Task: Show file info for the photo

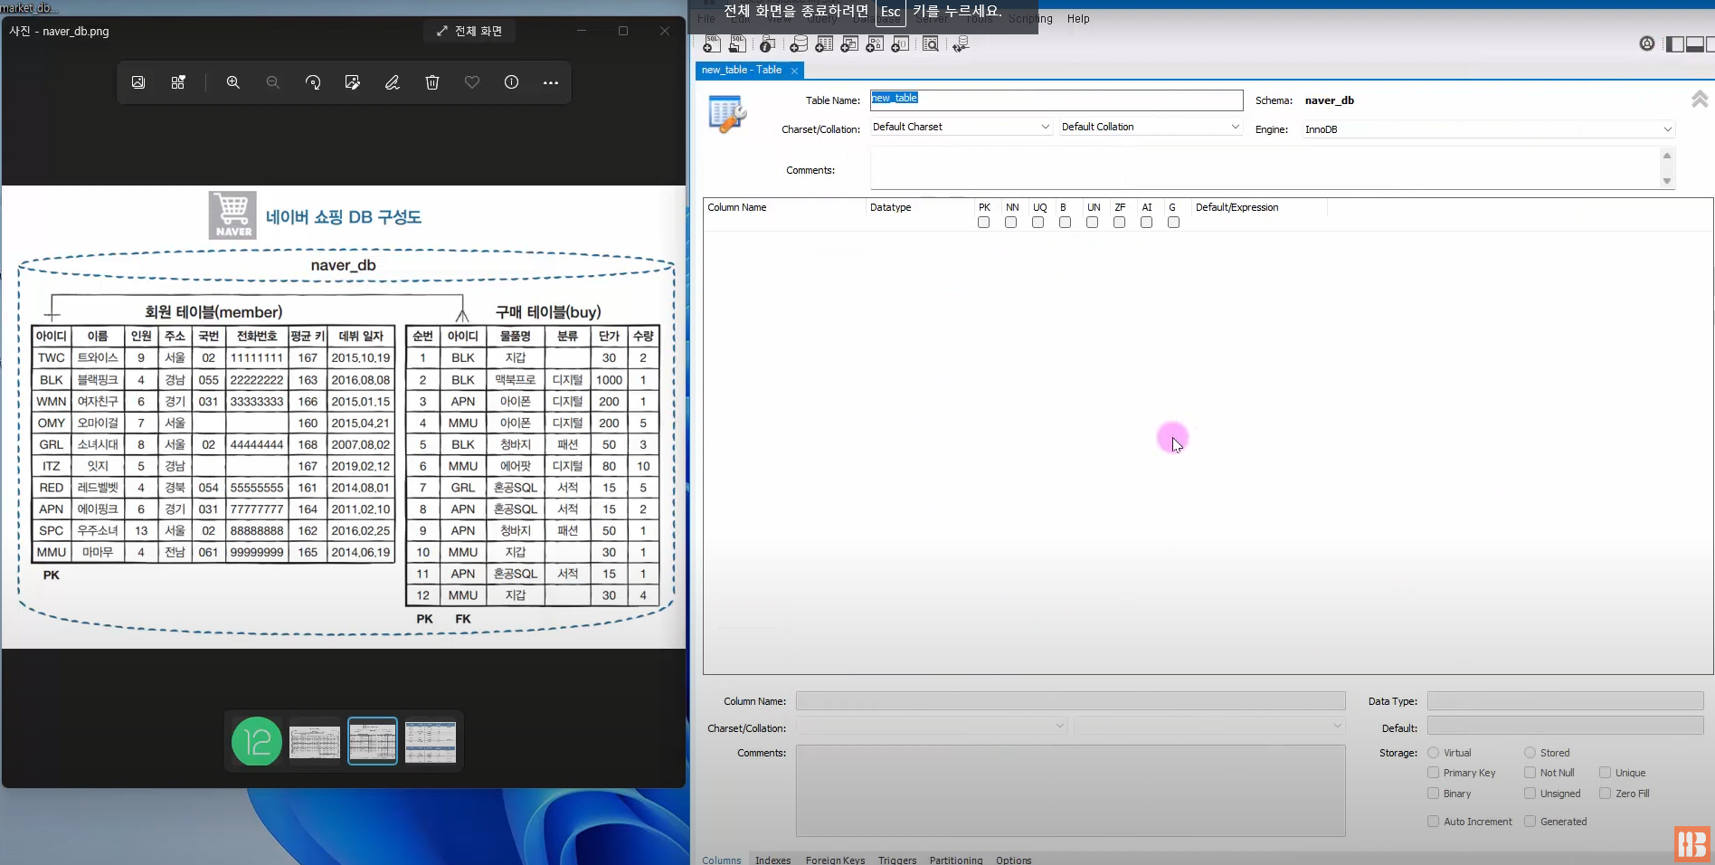Action: coord(512,82)
